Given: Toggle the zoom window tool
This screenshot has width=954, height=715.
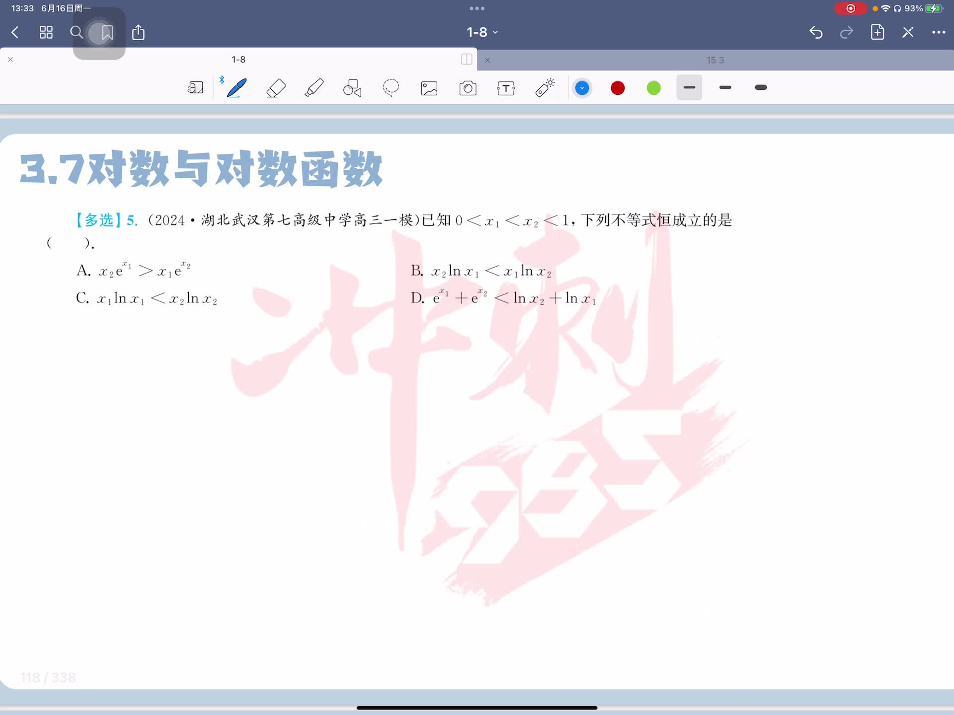Looking at the screenshot, I should tap(195, 88).
